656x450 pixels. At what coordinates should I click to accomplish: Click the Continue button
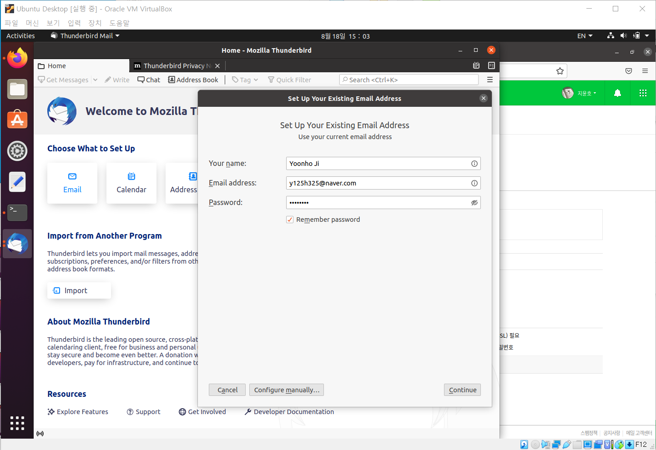pyautogui.click(x=462, y=390)
